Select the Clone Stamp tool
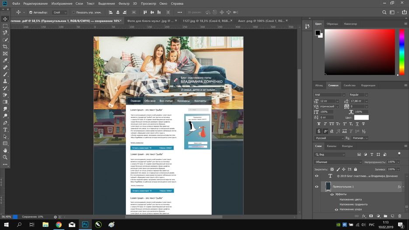409x230 pixels. 5,81
